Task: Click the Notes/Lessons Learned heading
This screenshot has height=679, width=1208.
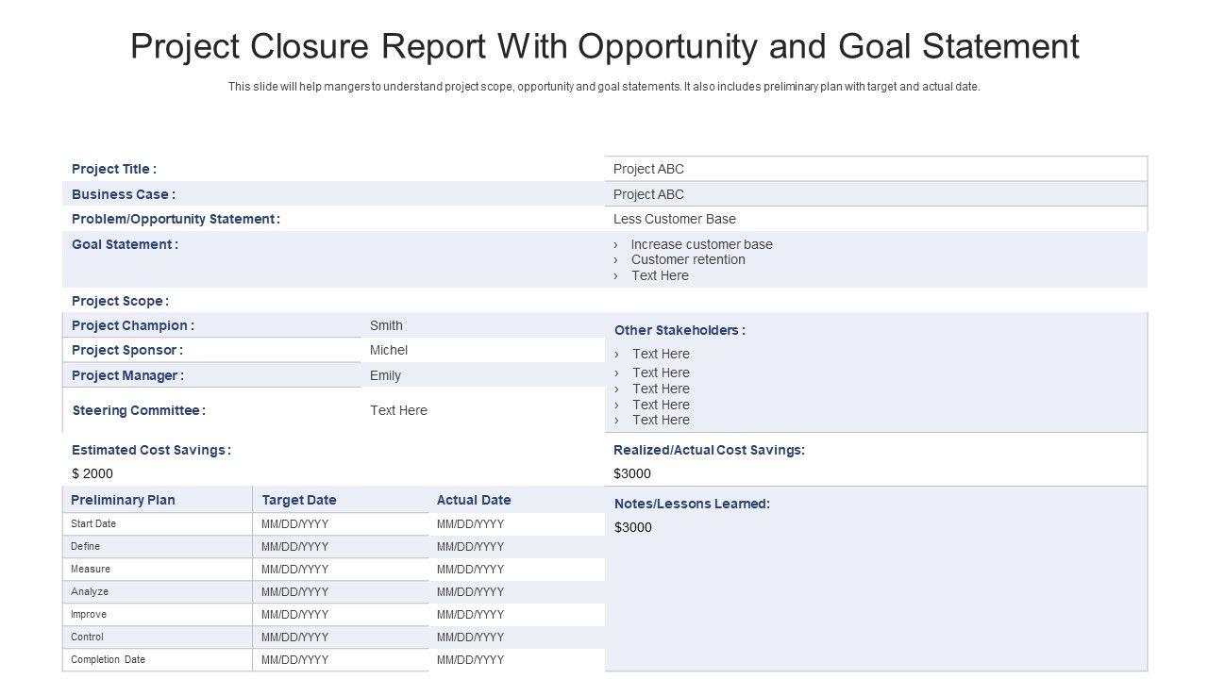Action: [692, 504]
